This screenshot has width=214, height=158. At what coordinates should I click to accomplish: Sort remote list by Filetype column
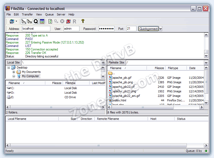coord(176,68)
